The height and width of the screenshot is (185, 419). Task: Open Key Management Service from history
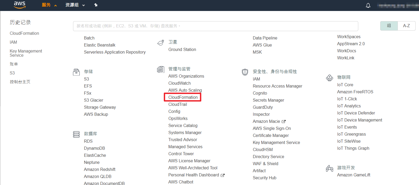[26, 53]
